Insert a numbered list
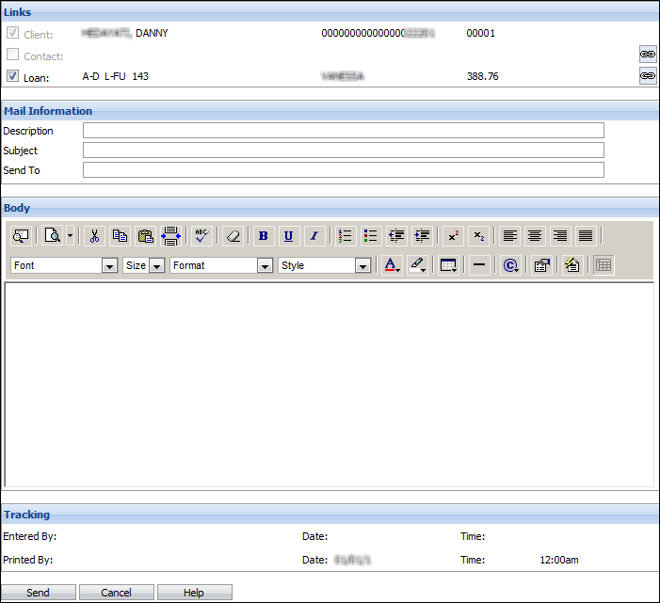The image size is (660, 603). [x=346, y=236]
